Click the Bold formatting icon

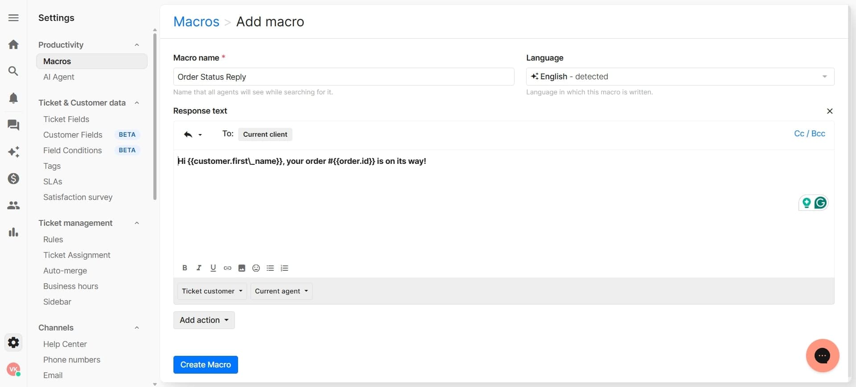pyautogui.click(x=185, y=268)
